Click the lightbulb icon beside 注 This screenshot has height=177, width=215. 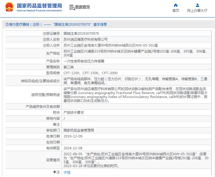coord(55,172)
